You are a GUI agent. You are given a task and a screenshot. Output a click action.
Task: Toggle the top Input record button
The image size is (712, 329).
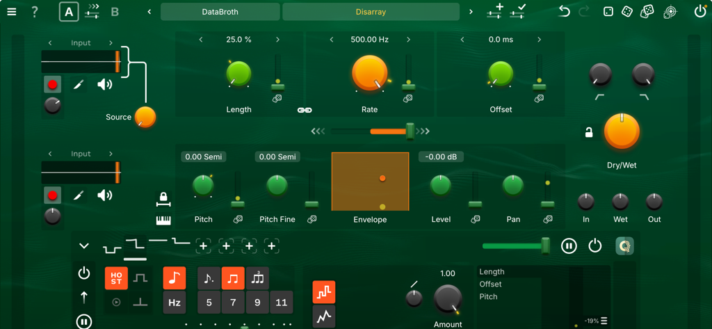tap(53, 85)
